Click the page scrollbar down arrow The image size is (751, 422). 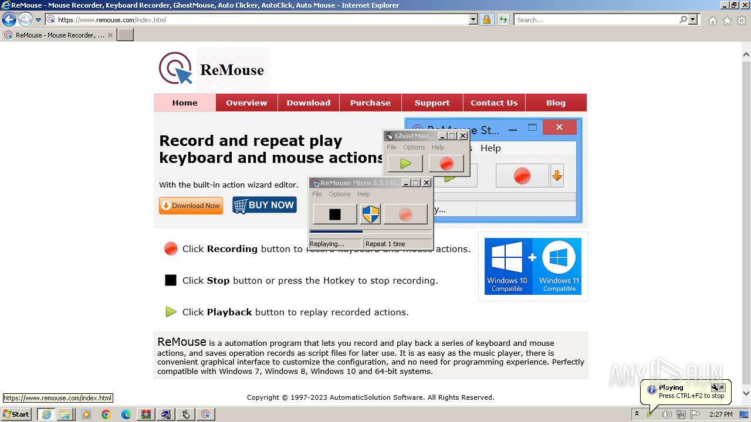coord(746,393)
